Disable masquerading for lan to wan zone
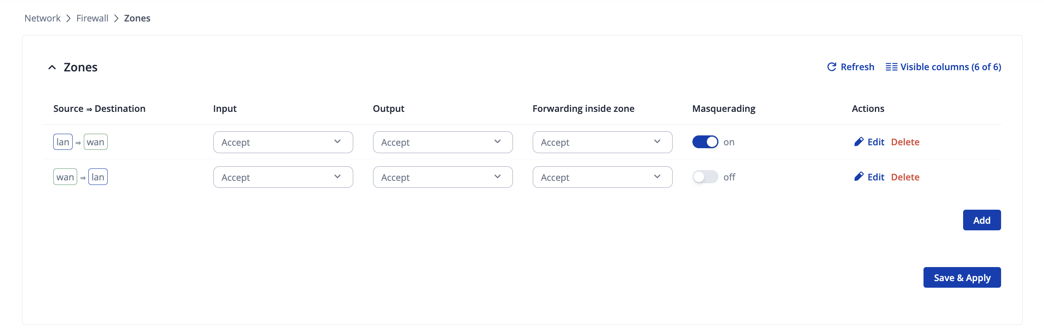This screenshot has width=1044, height=336. pyautogui.click(x=705, y=142)
